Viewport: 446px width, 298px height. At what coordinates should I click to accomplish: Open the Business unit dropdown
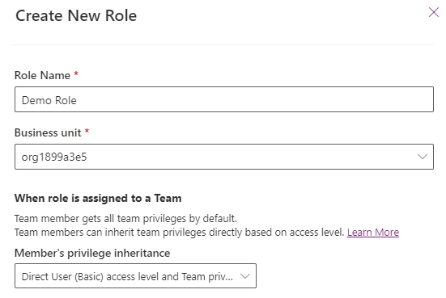pyautogui.click(x=224, y=157)
